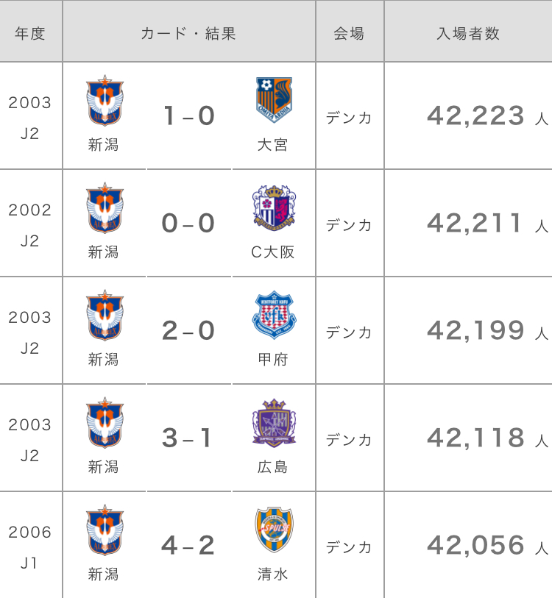Click the 大宮 team name label
This screenshot has height=598, width=552.
272,145
